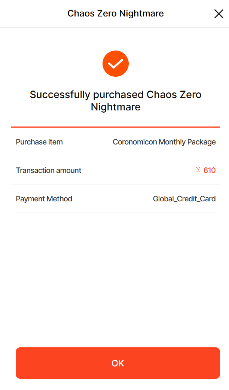Click the orange success checkmark icon
This screenshot has height=390, width=229.
coord(116,64)
